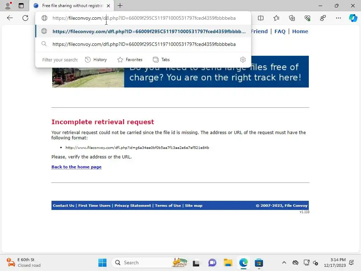This screenshot has height=271, width=361.
Task: Open First Time Users footer link
Action: (x=94, y=206)
